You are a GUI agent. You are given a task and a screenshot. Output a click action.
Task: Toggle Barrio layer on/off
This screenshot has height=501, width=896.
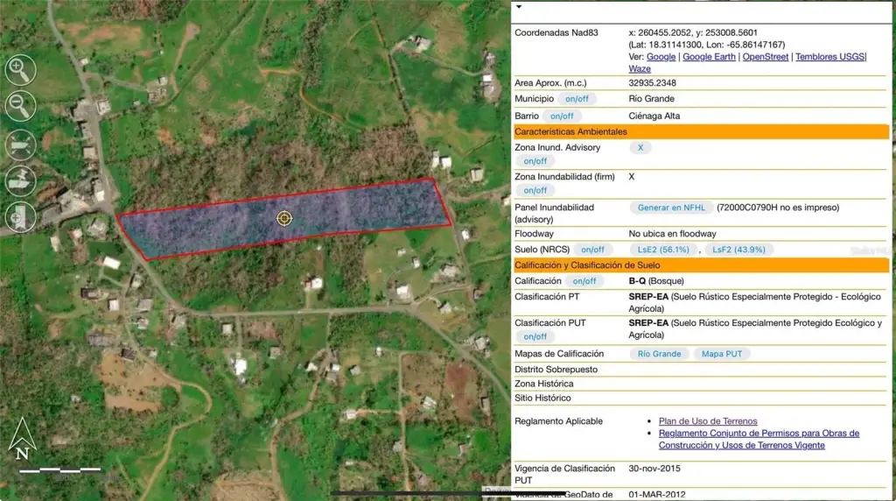(562, 116)
